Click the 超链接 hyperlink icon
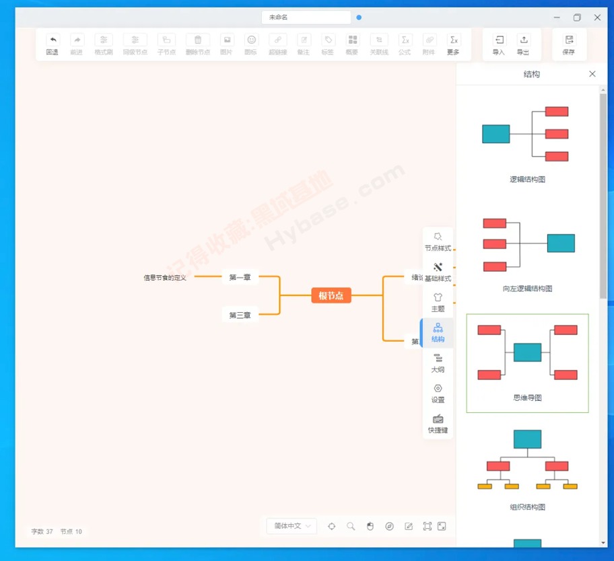This screenshot has height=561, width=614. (x=277, y=40)
